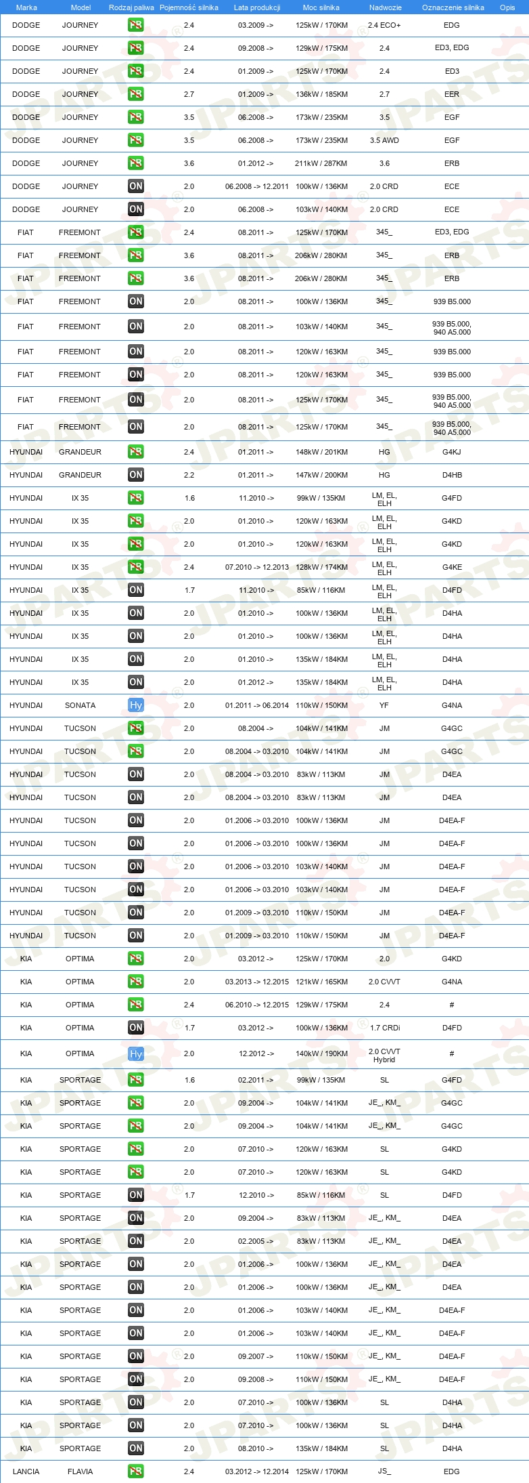The height and width of the screenshot is (1483, 529).
Task: Click the Rodzaj paliwa column header
Action: [x=131, y=7]
